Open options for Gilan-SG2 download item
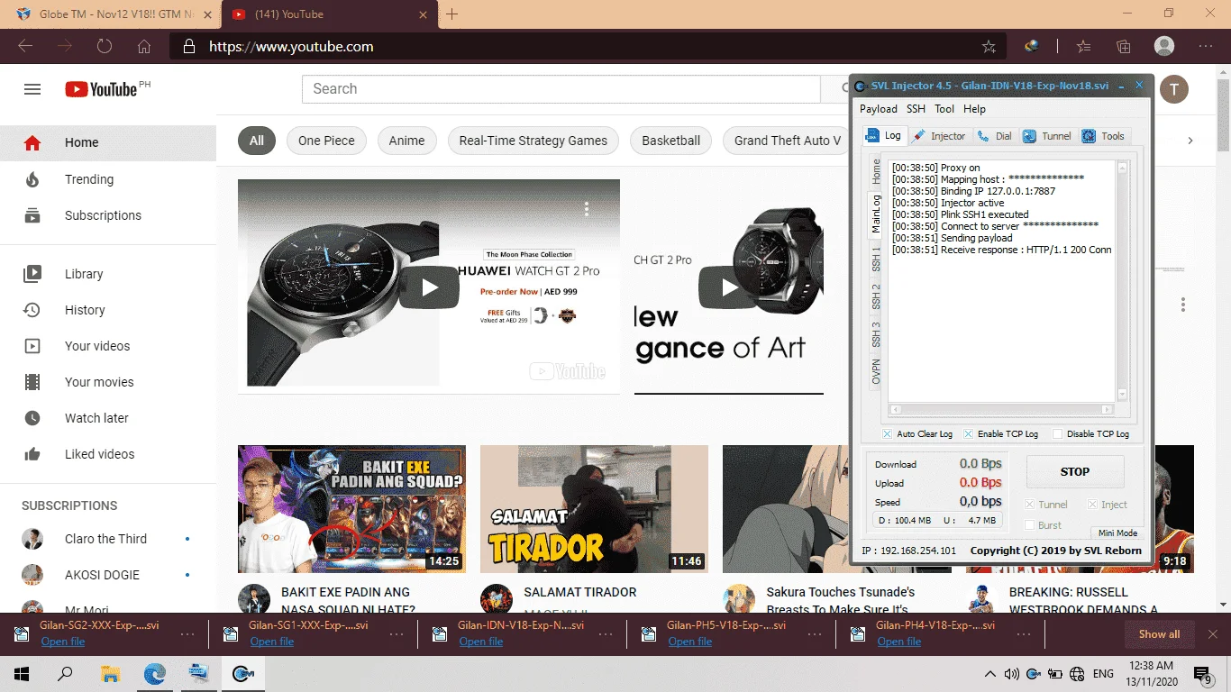1231x692 pixels. (x=187, y=634)
